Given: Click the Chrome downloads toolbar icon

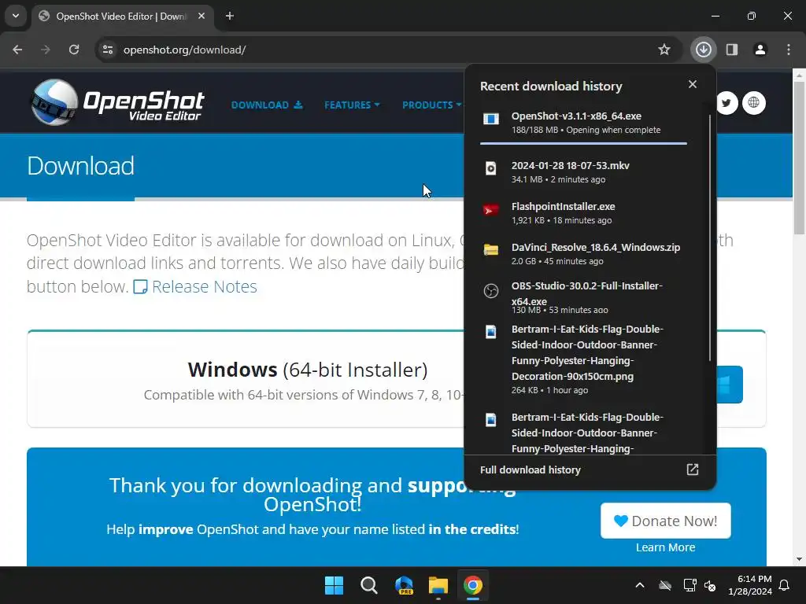Looking at the screenshot, I should (x=703, y=50).
